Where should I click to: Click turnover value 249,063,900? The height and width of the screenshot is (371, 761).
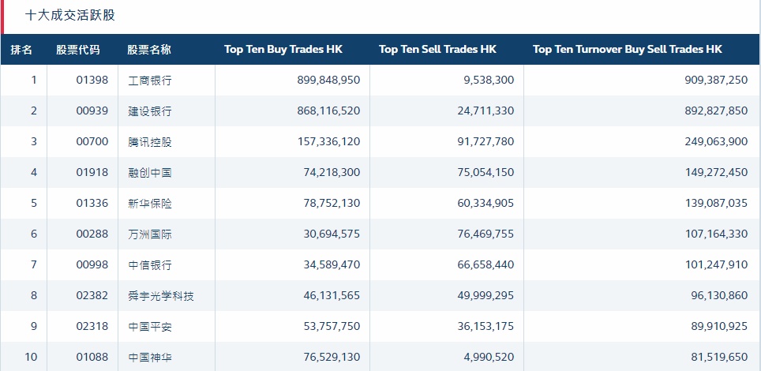(716, 142)
